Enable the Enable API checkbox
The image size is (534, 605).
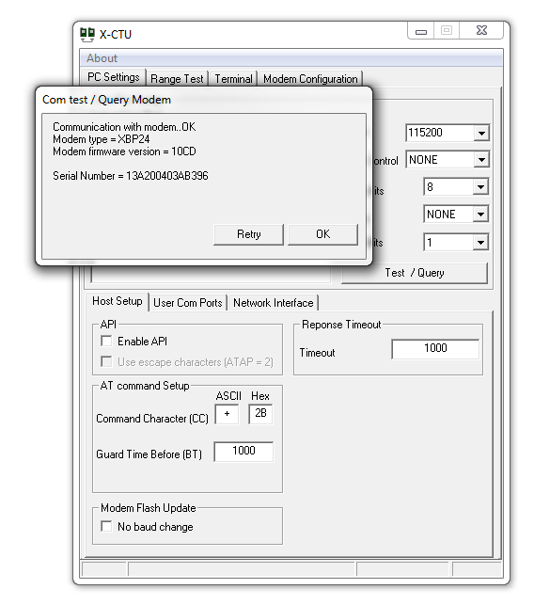(106, 342)
